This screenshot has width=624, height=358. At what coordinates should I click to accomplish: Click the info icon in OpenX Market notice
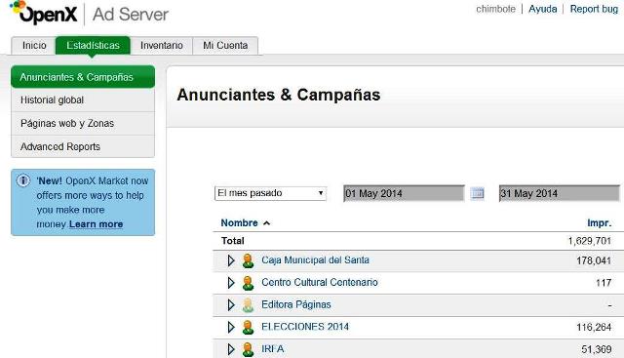(22, 180)
